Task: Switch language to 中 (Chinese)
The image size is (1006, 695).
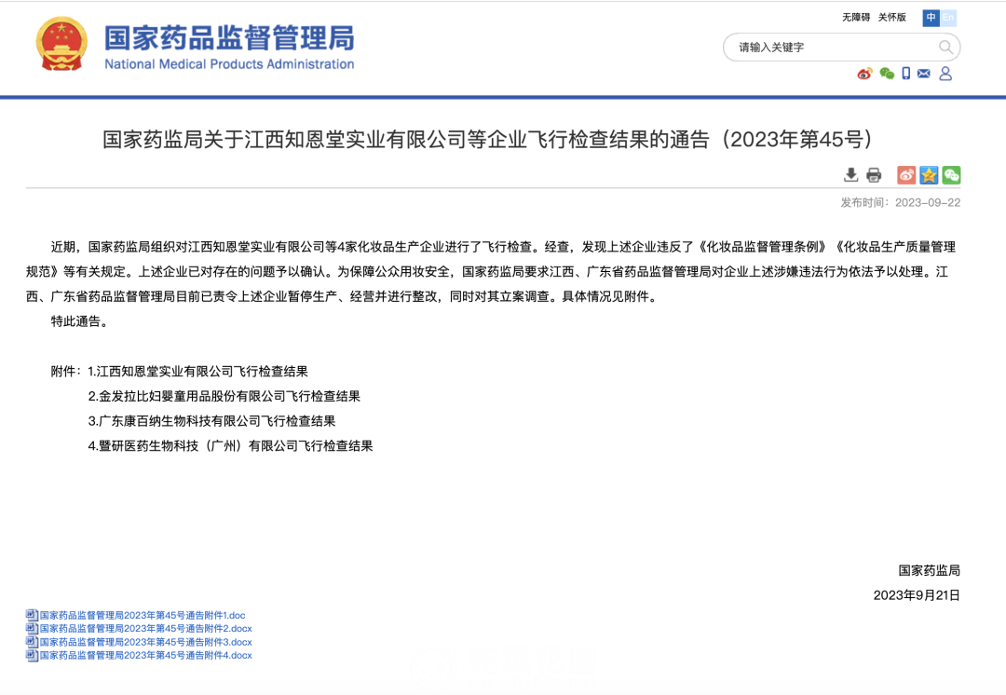Action: point(931,18)
